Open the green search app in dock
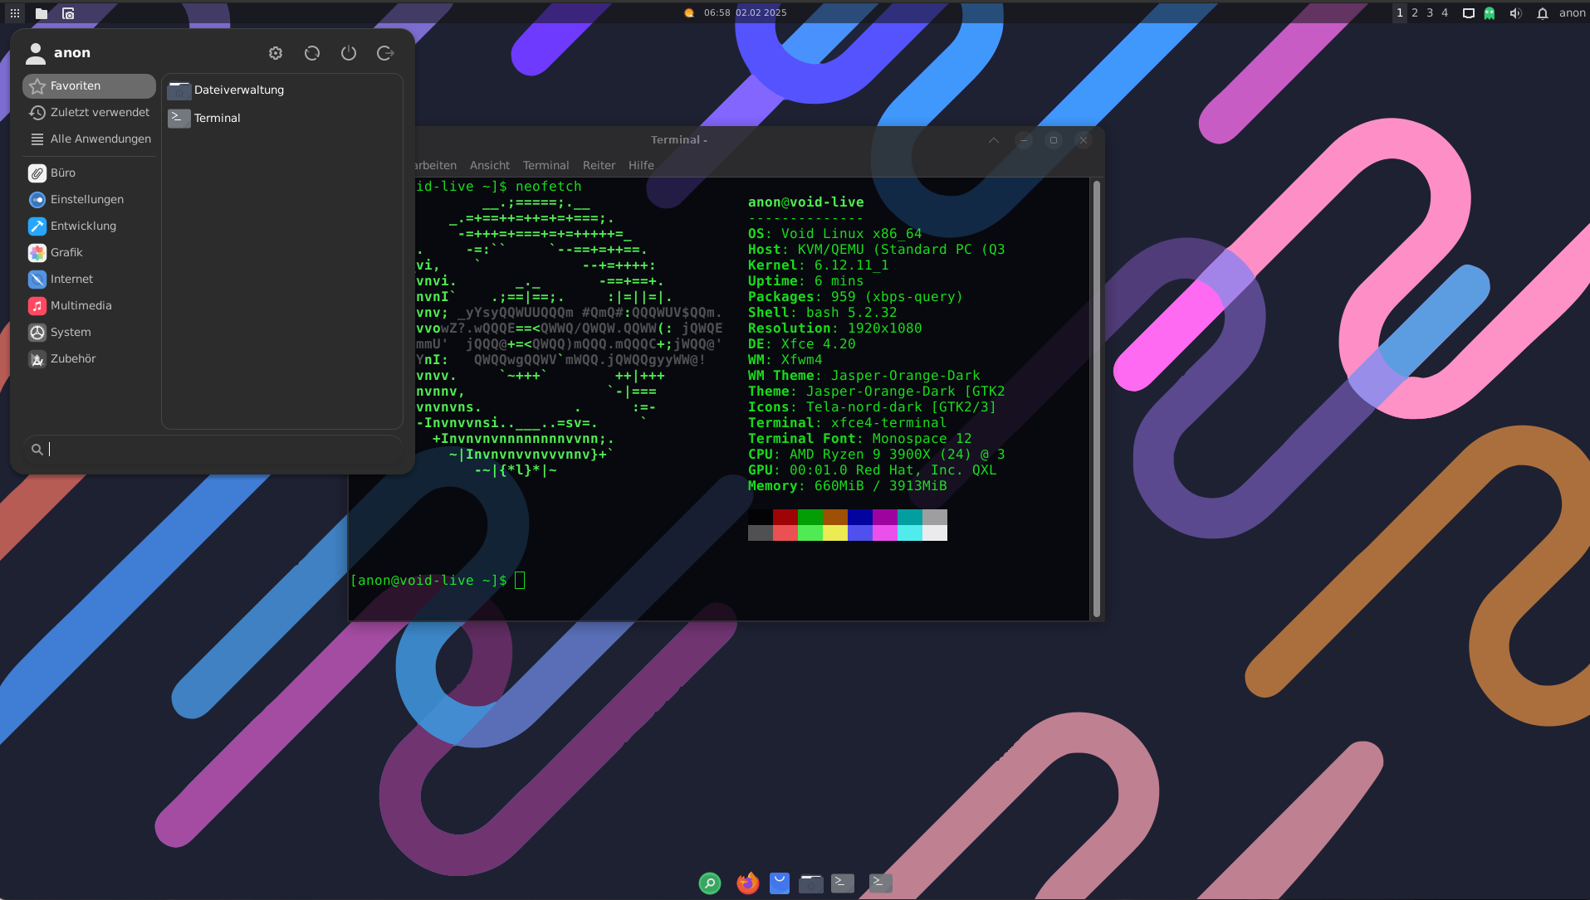The width and height of the screenshot is (1590, 900). tap(710, 883)
